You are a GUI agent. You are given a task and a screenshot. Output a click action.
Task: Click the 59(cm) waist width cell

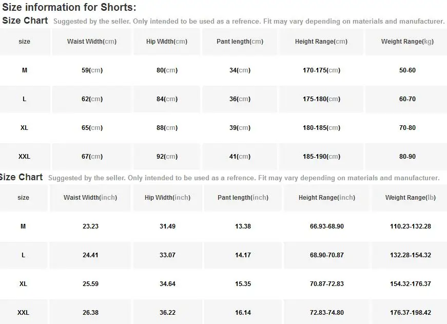[92, 70]
